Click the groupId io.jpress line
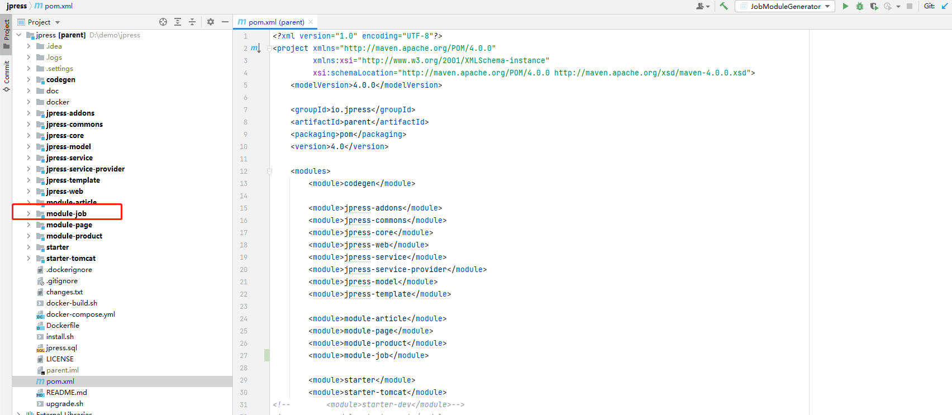 pyautogui.click(x=353, y=110)
